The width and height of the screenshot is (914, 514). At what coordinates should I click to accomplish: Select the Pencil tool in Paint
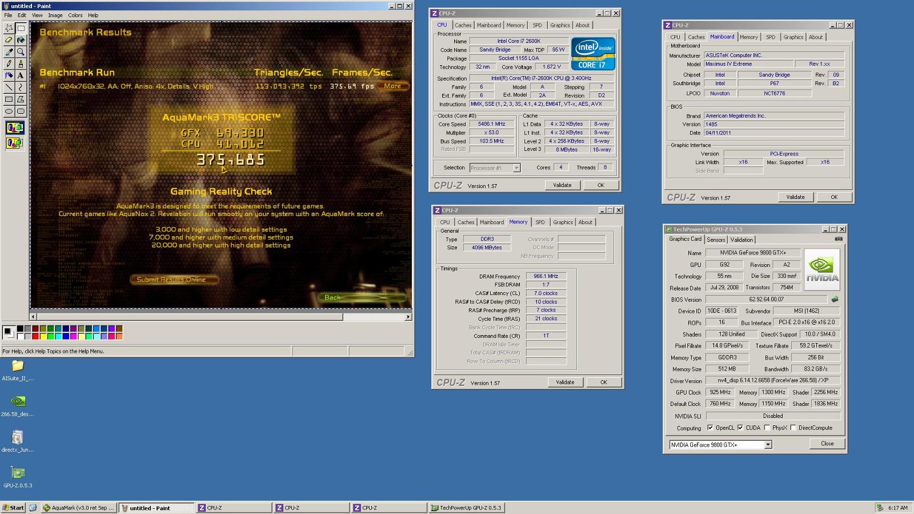click(x=9, y=63)
